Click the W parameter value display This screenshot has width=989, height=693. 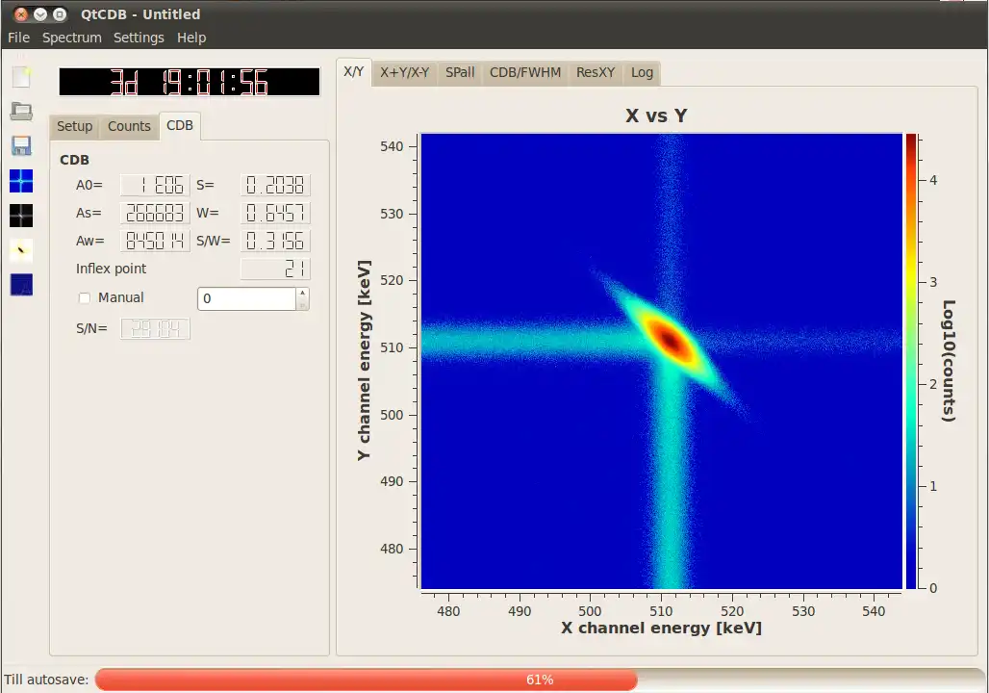point(276,214)
